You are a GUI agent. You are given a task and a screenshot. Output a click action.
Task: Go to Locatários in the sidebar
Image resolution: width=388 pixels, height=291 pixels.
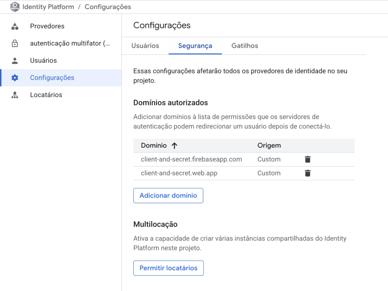pos(46,95)
